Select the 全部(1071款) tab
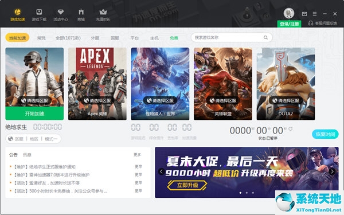This screenshot has height=215, width=344. tap(68, 38)
